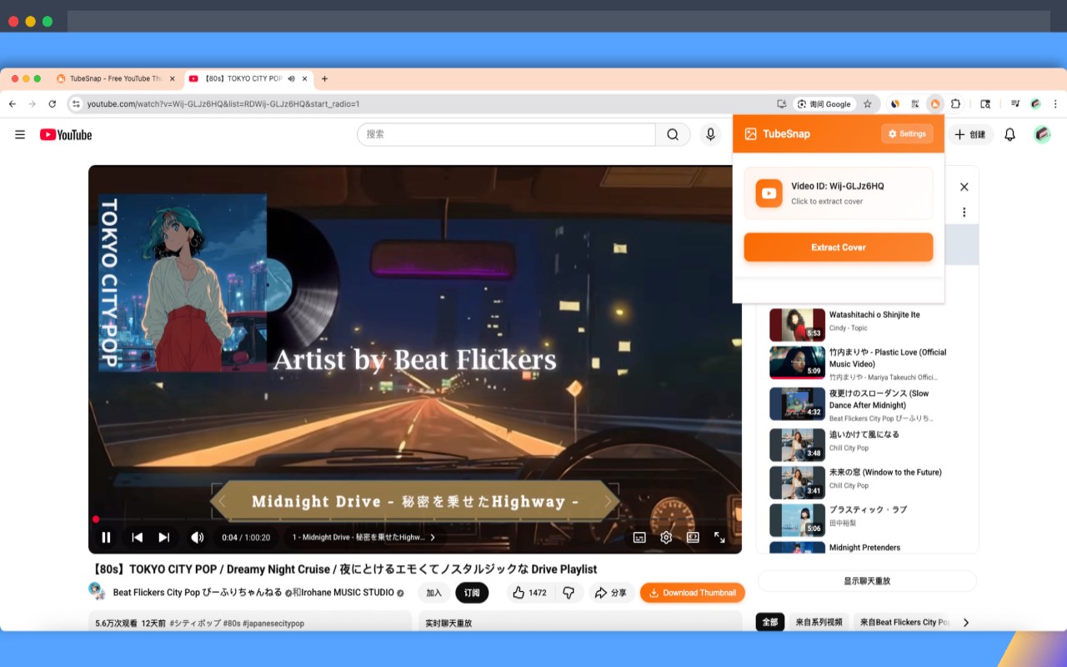Click the Video ID Wij-GLJz6HQ card
The image size is (1067, 667).
click(839, 193)
